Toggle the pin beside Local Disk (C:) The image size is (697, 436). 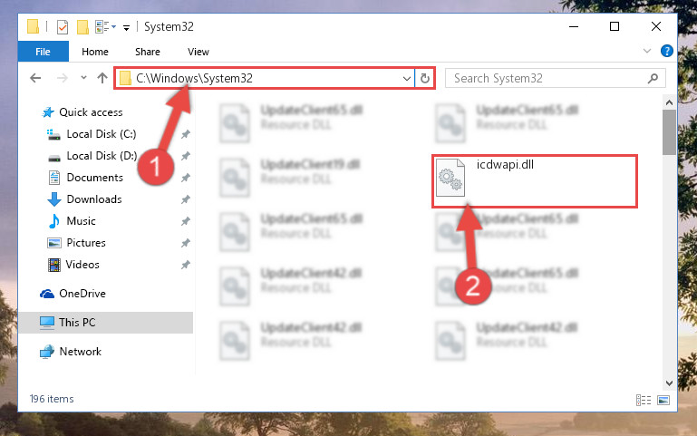186,134
